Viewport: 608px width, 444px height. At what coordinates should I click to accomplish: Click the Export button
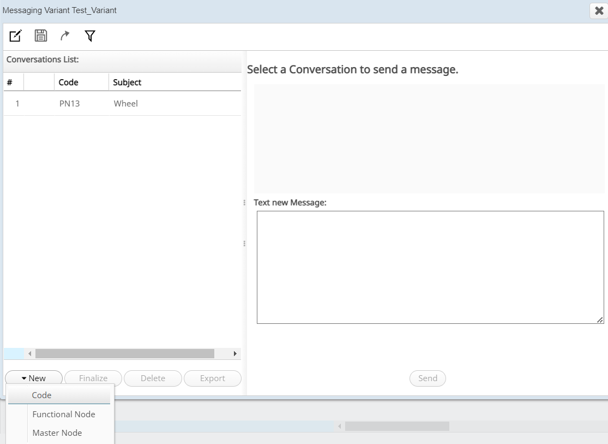click(213, 378)
